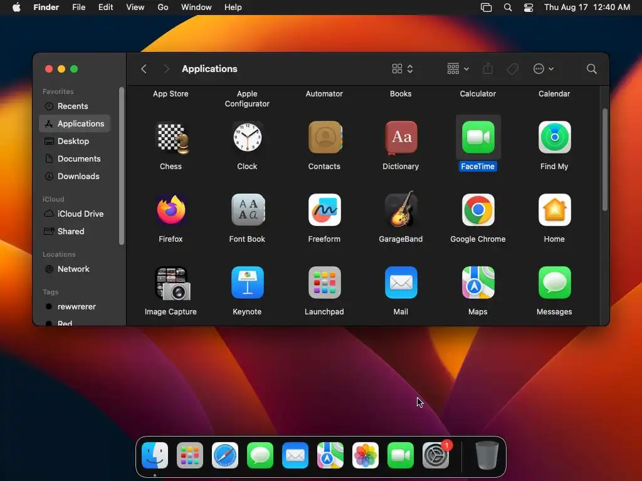Select the Clock application icon

click(247, 137)
